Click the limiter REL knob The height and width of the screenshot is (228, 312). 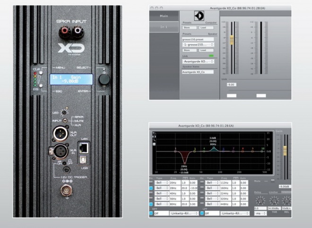(x=287, y=201)
